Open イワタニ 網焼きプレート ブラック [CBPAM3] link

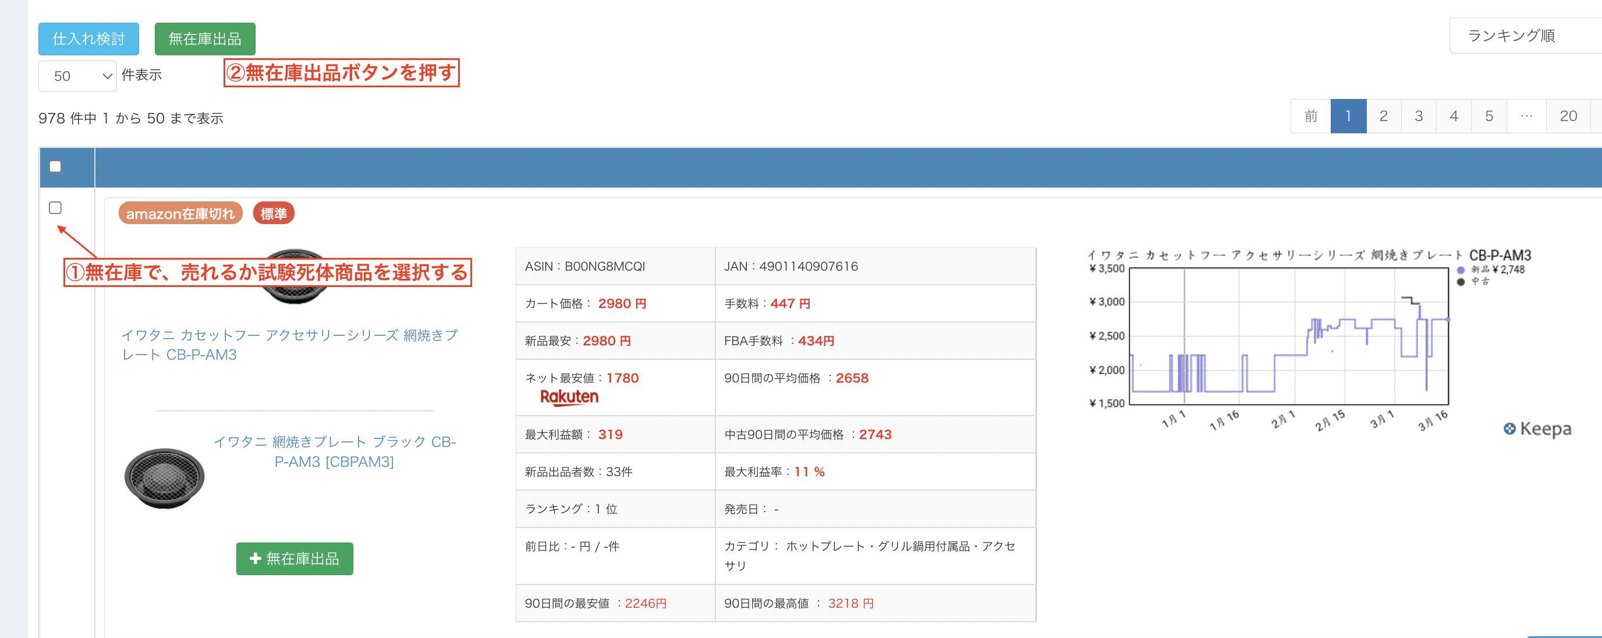pyautogui.click(x=335, y=452)
